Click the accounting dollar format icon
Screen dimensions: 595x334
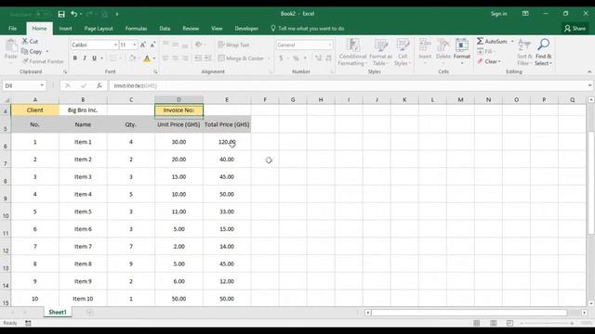click(x=281, y=58)
